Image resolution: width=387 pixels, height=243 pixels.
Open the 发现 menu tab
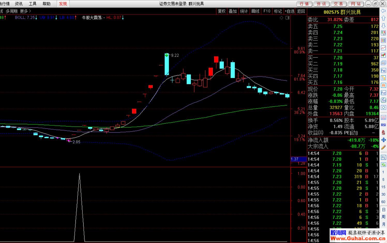click(63, 4)
